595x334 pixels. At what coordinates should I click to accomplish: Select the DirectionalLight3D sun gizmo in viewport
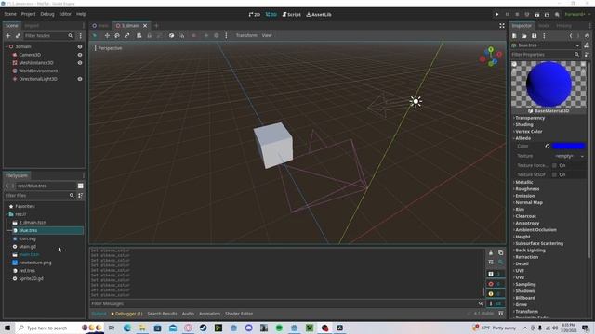(416, 101)
